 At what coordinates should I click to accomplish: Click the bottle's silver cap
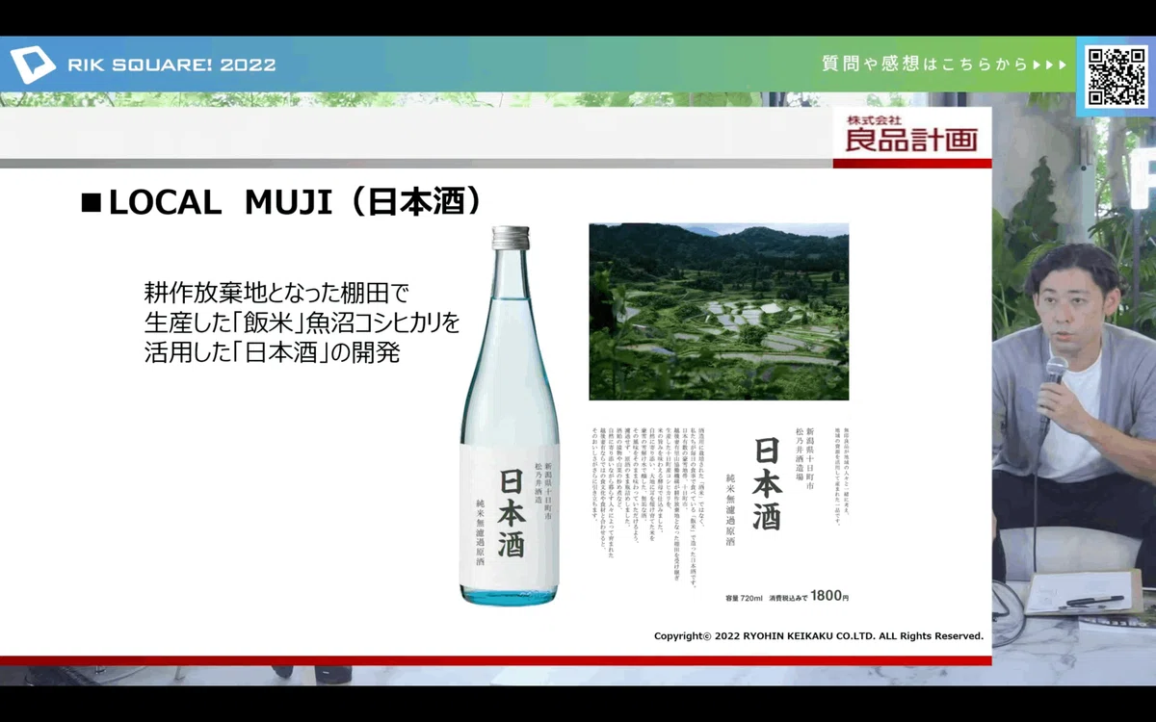click(511, 238)
